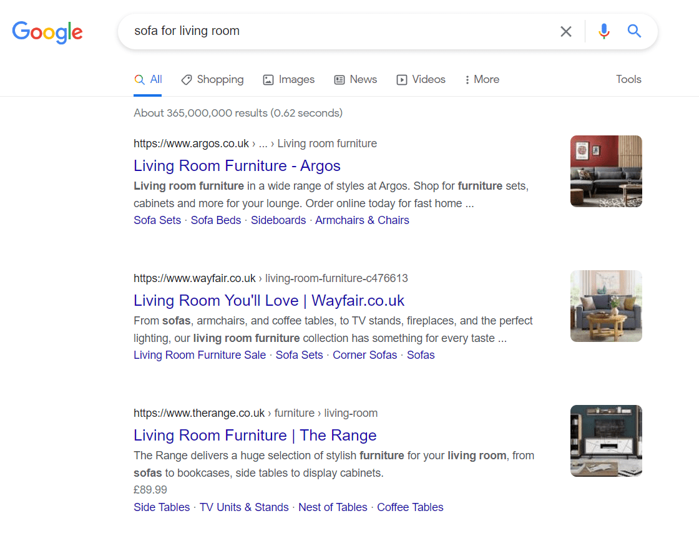The height and width of the screenshot is (541, 699).
Task: Click the £89.99 price text on The Range result
Action: pyautogui.click(x=150, y=489)
